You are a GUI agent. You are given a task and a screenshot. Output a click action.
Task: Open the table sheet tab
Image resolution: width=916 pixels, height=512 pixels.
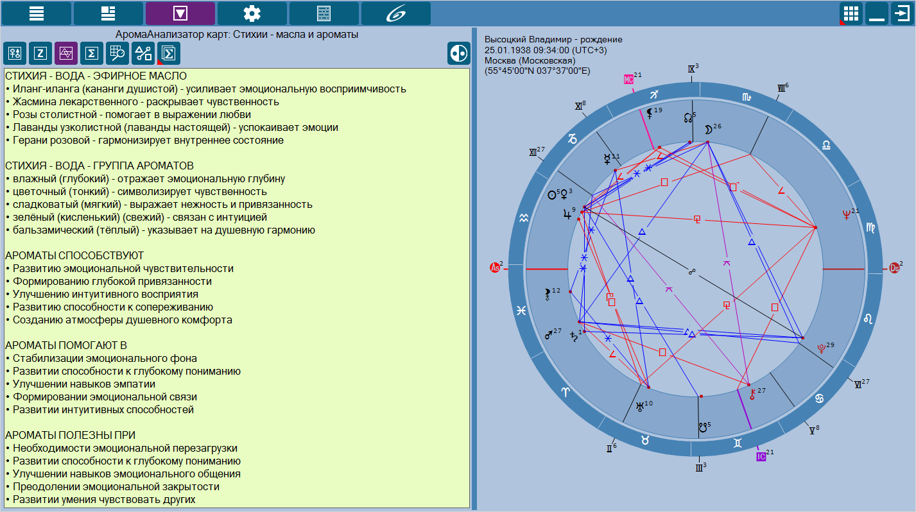coord(324,13)
